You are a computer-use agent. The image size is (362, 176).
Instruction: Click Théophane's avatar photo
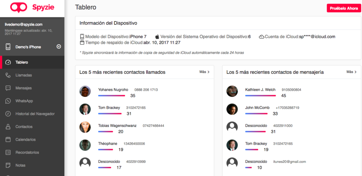pyautogui.click(x=85, y=145)
